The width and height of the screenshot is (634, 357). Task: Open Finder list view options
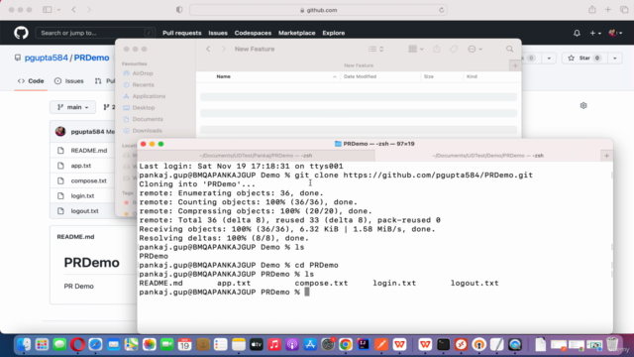pyautogui.click(x=375, y=49)
